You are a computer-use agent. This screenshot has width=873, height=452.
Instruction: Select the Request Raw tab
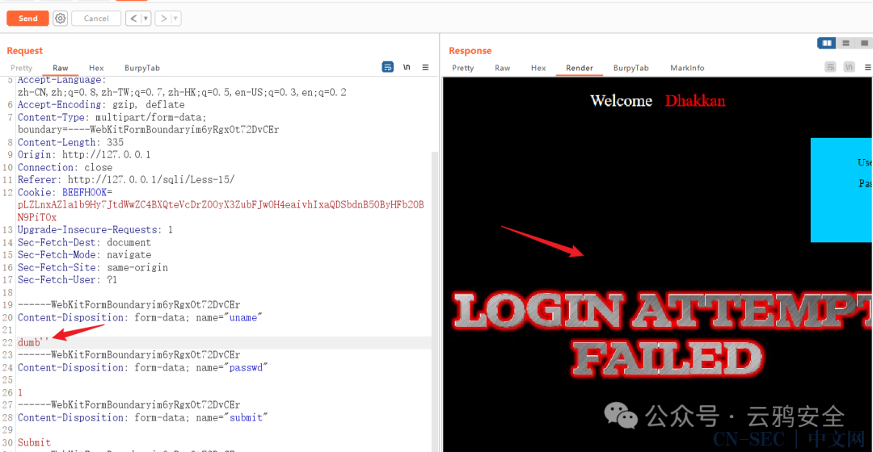click(x=61, y=68)
